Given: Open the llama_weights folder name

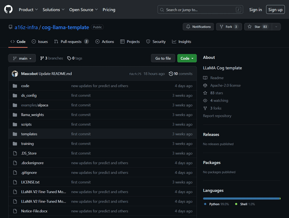Looking at the screenshot, I should (x=33, y=115).
